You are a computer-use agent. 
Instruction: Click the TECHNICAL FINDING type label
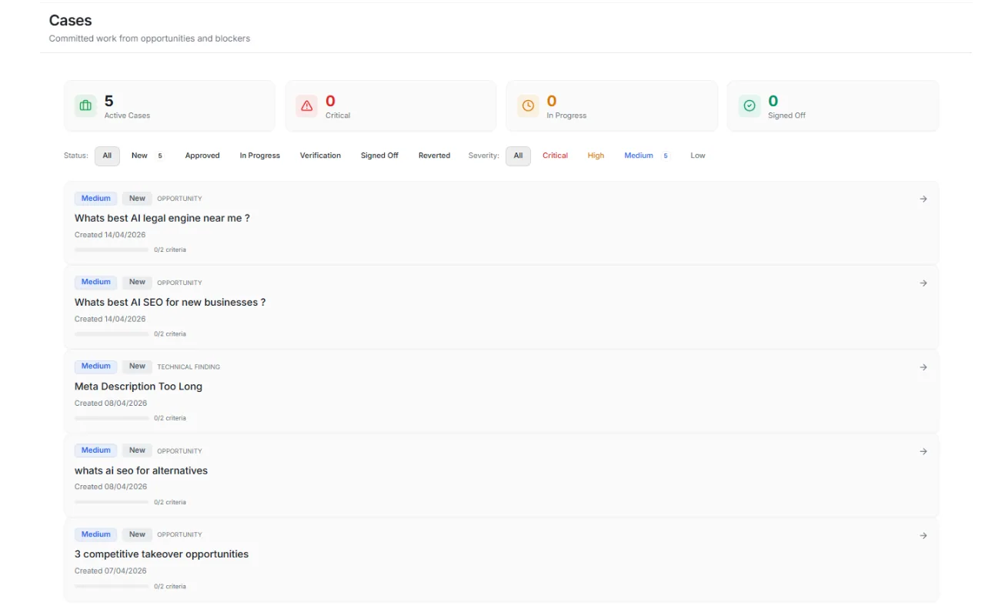click(189, 367)
